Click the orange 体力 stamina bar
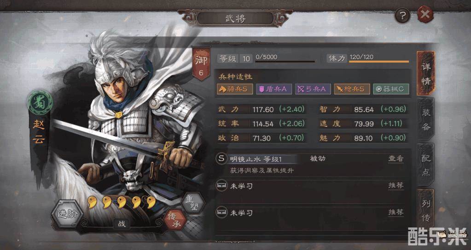 click(x=379, y=62)
